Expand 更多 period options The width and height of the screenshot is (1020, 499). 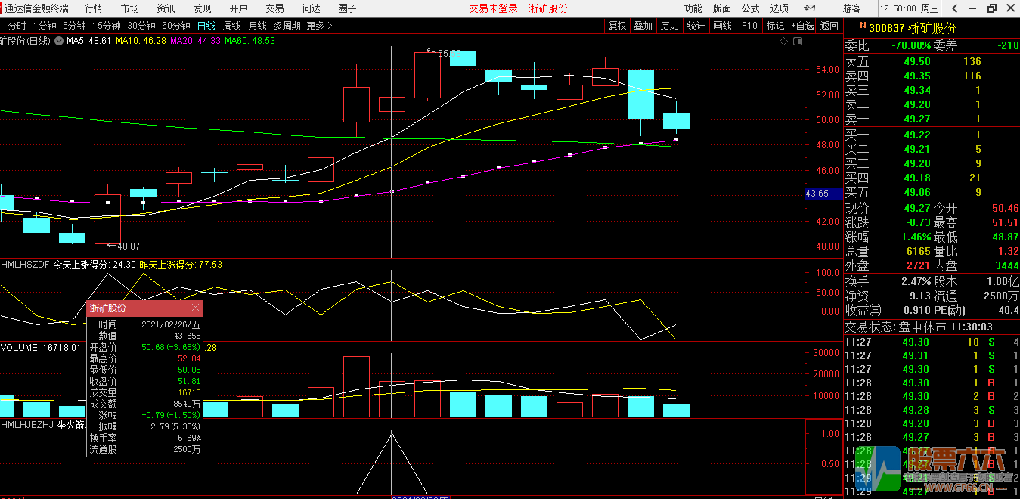[x=319, y=26]
